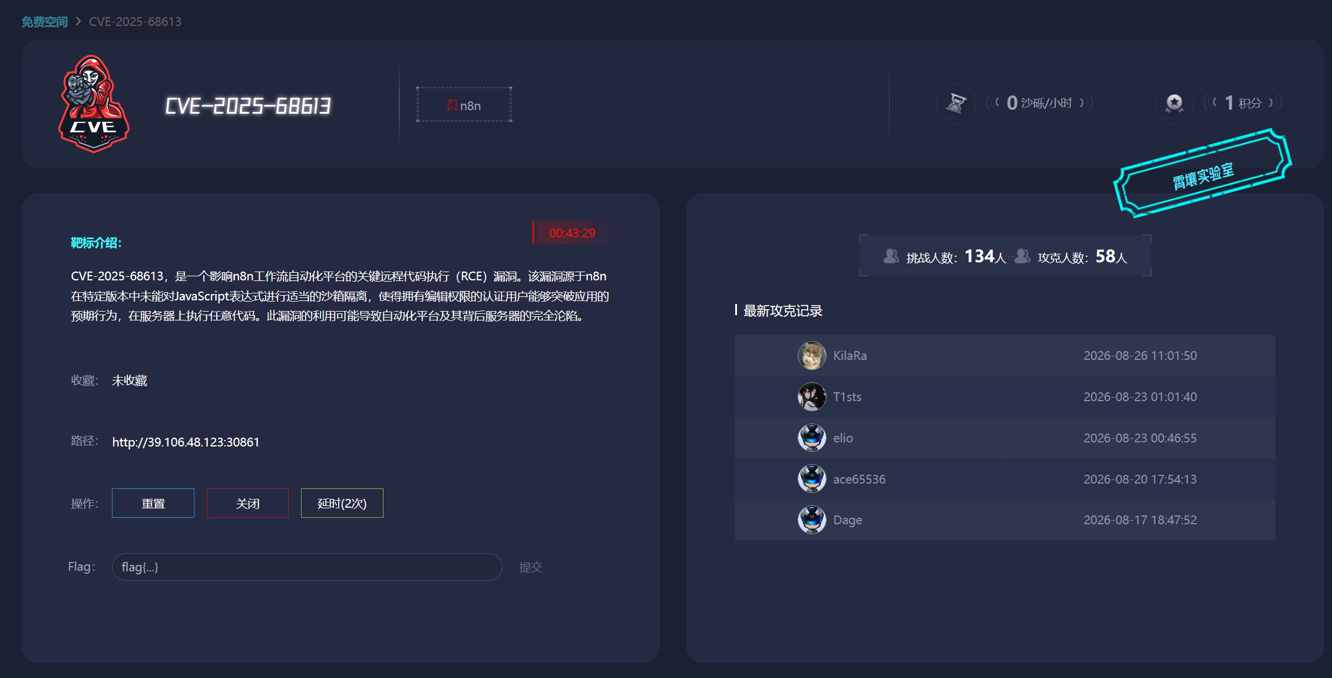The image size is (1332, 678).
Task: Click the 挑战人数 134 count
Action: click(x=956, y=257)
